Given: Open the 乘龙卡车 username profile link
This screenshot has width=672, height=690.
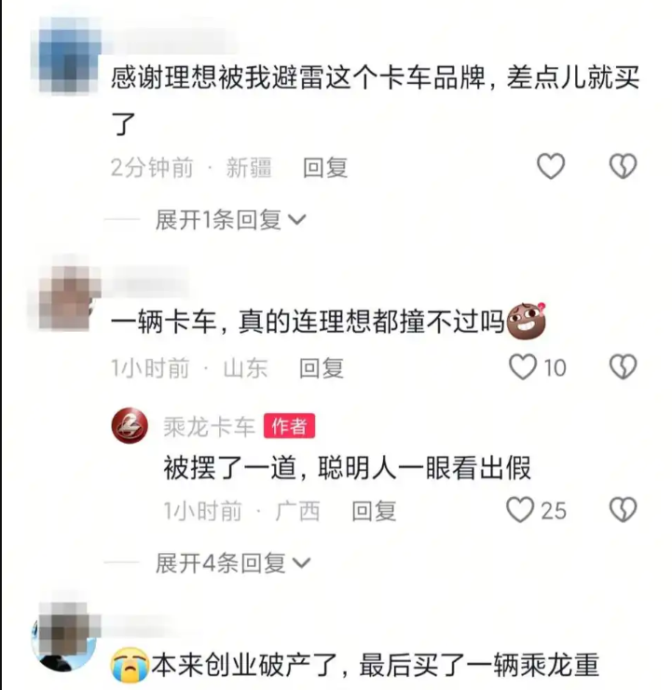Looking at the screenshot, I should pos(210,426).
